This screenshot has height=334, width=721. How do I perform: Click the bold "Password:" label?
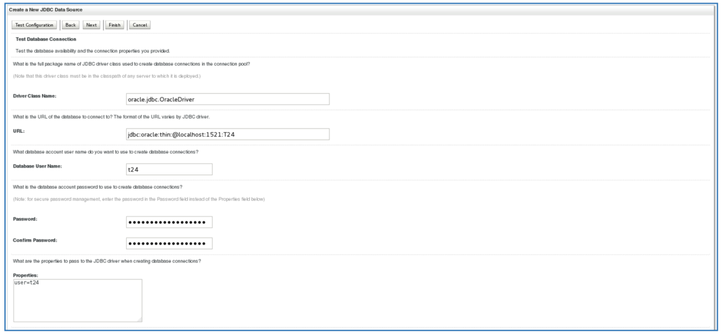pos(26,219)
